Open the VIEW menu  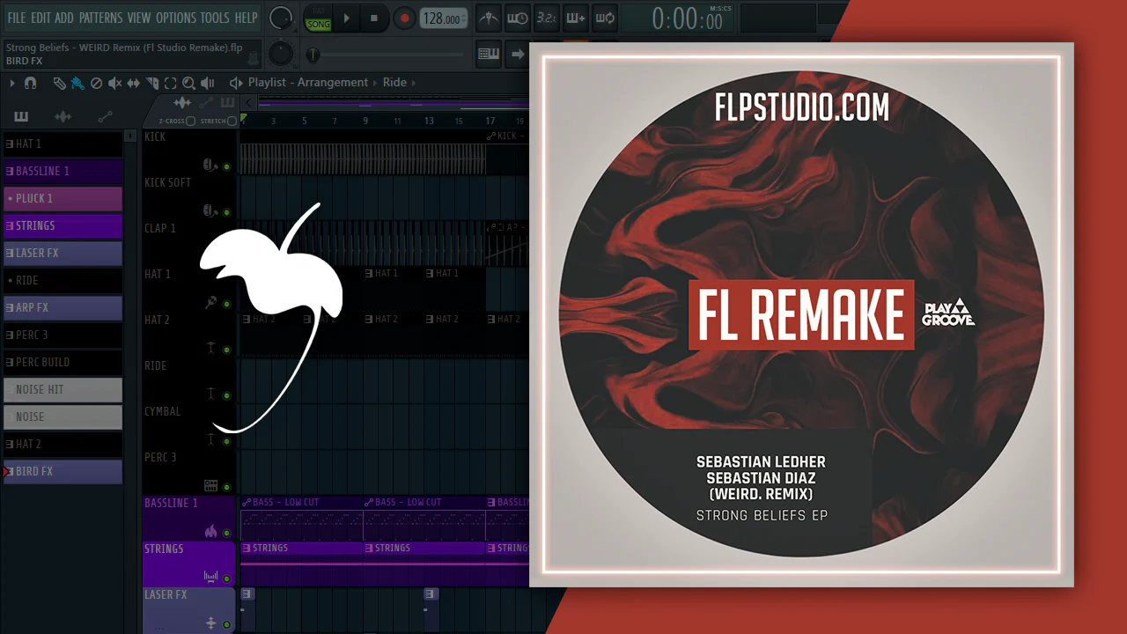139,18
